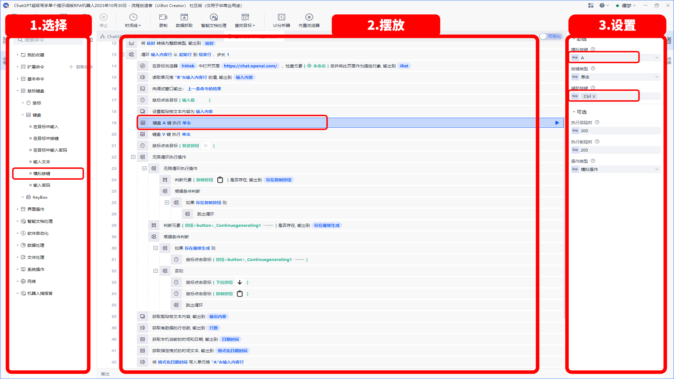
Task: Click the 搜索命令 search box
Action: pyautogui.click(x=48, y=40)
